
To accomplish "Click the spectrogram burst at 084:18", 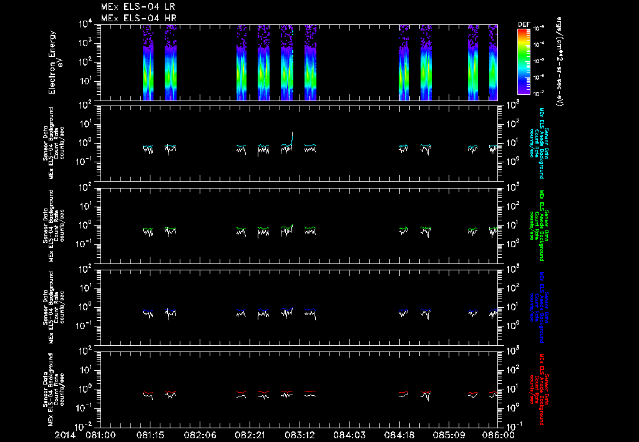I will 404,62.
